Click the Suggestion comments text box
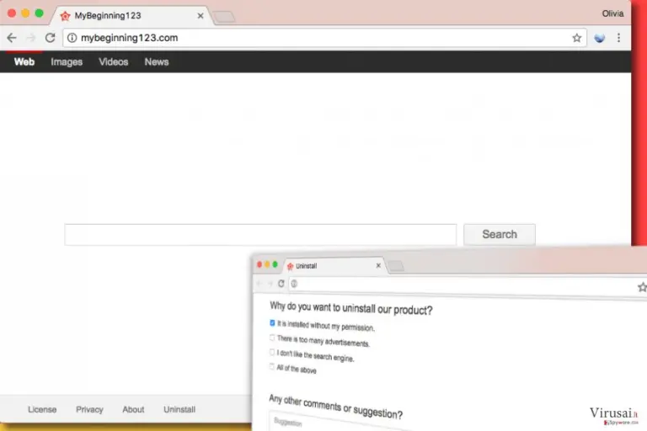This screenshot has width=647, height=431. coord(339,423)
